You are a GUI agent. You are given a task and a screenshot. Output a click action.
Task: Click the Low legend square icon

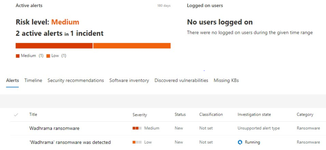click(48, 56)
